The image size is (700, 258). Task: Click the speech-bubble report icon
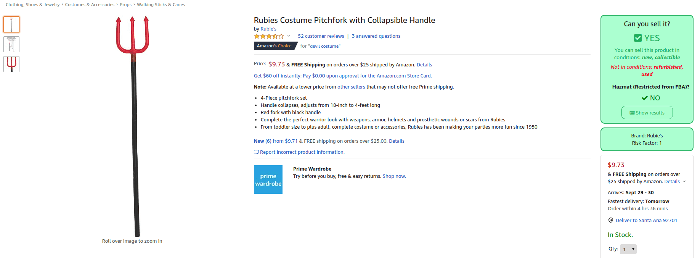[x=257, y=152]
